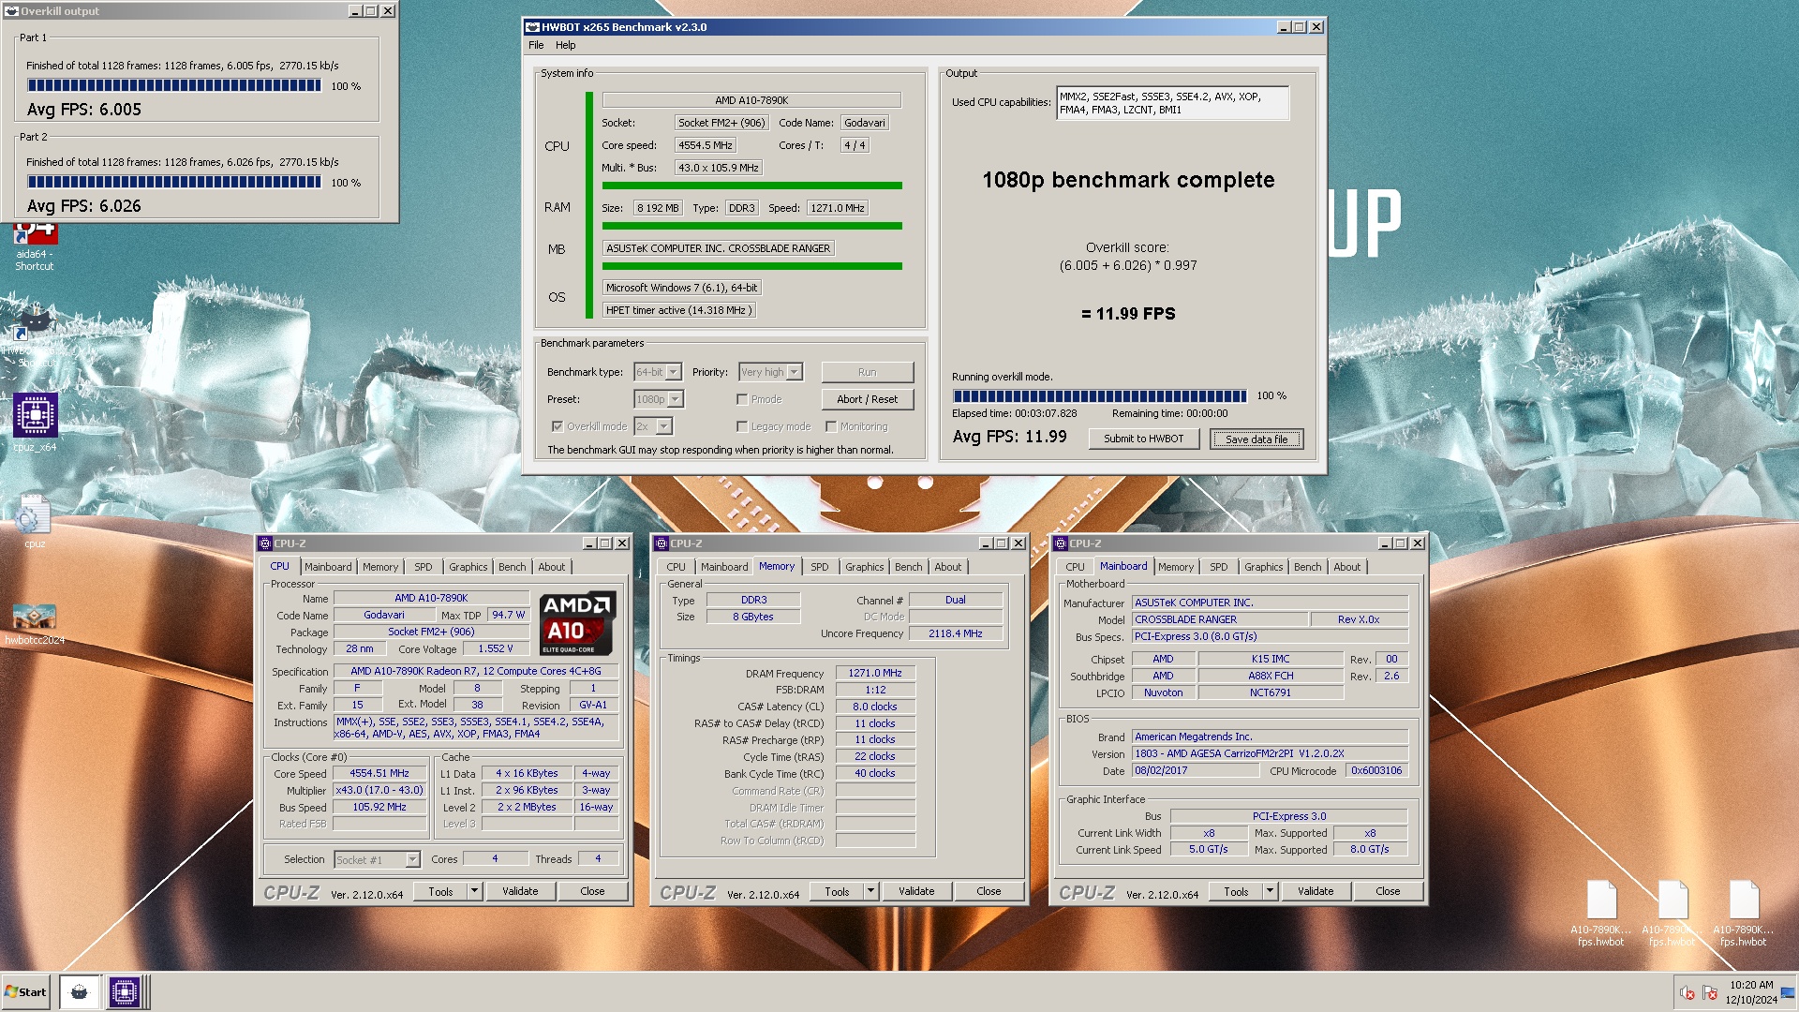Click the CPU-Z Memory window title icon

point(662,543)
